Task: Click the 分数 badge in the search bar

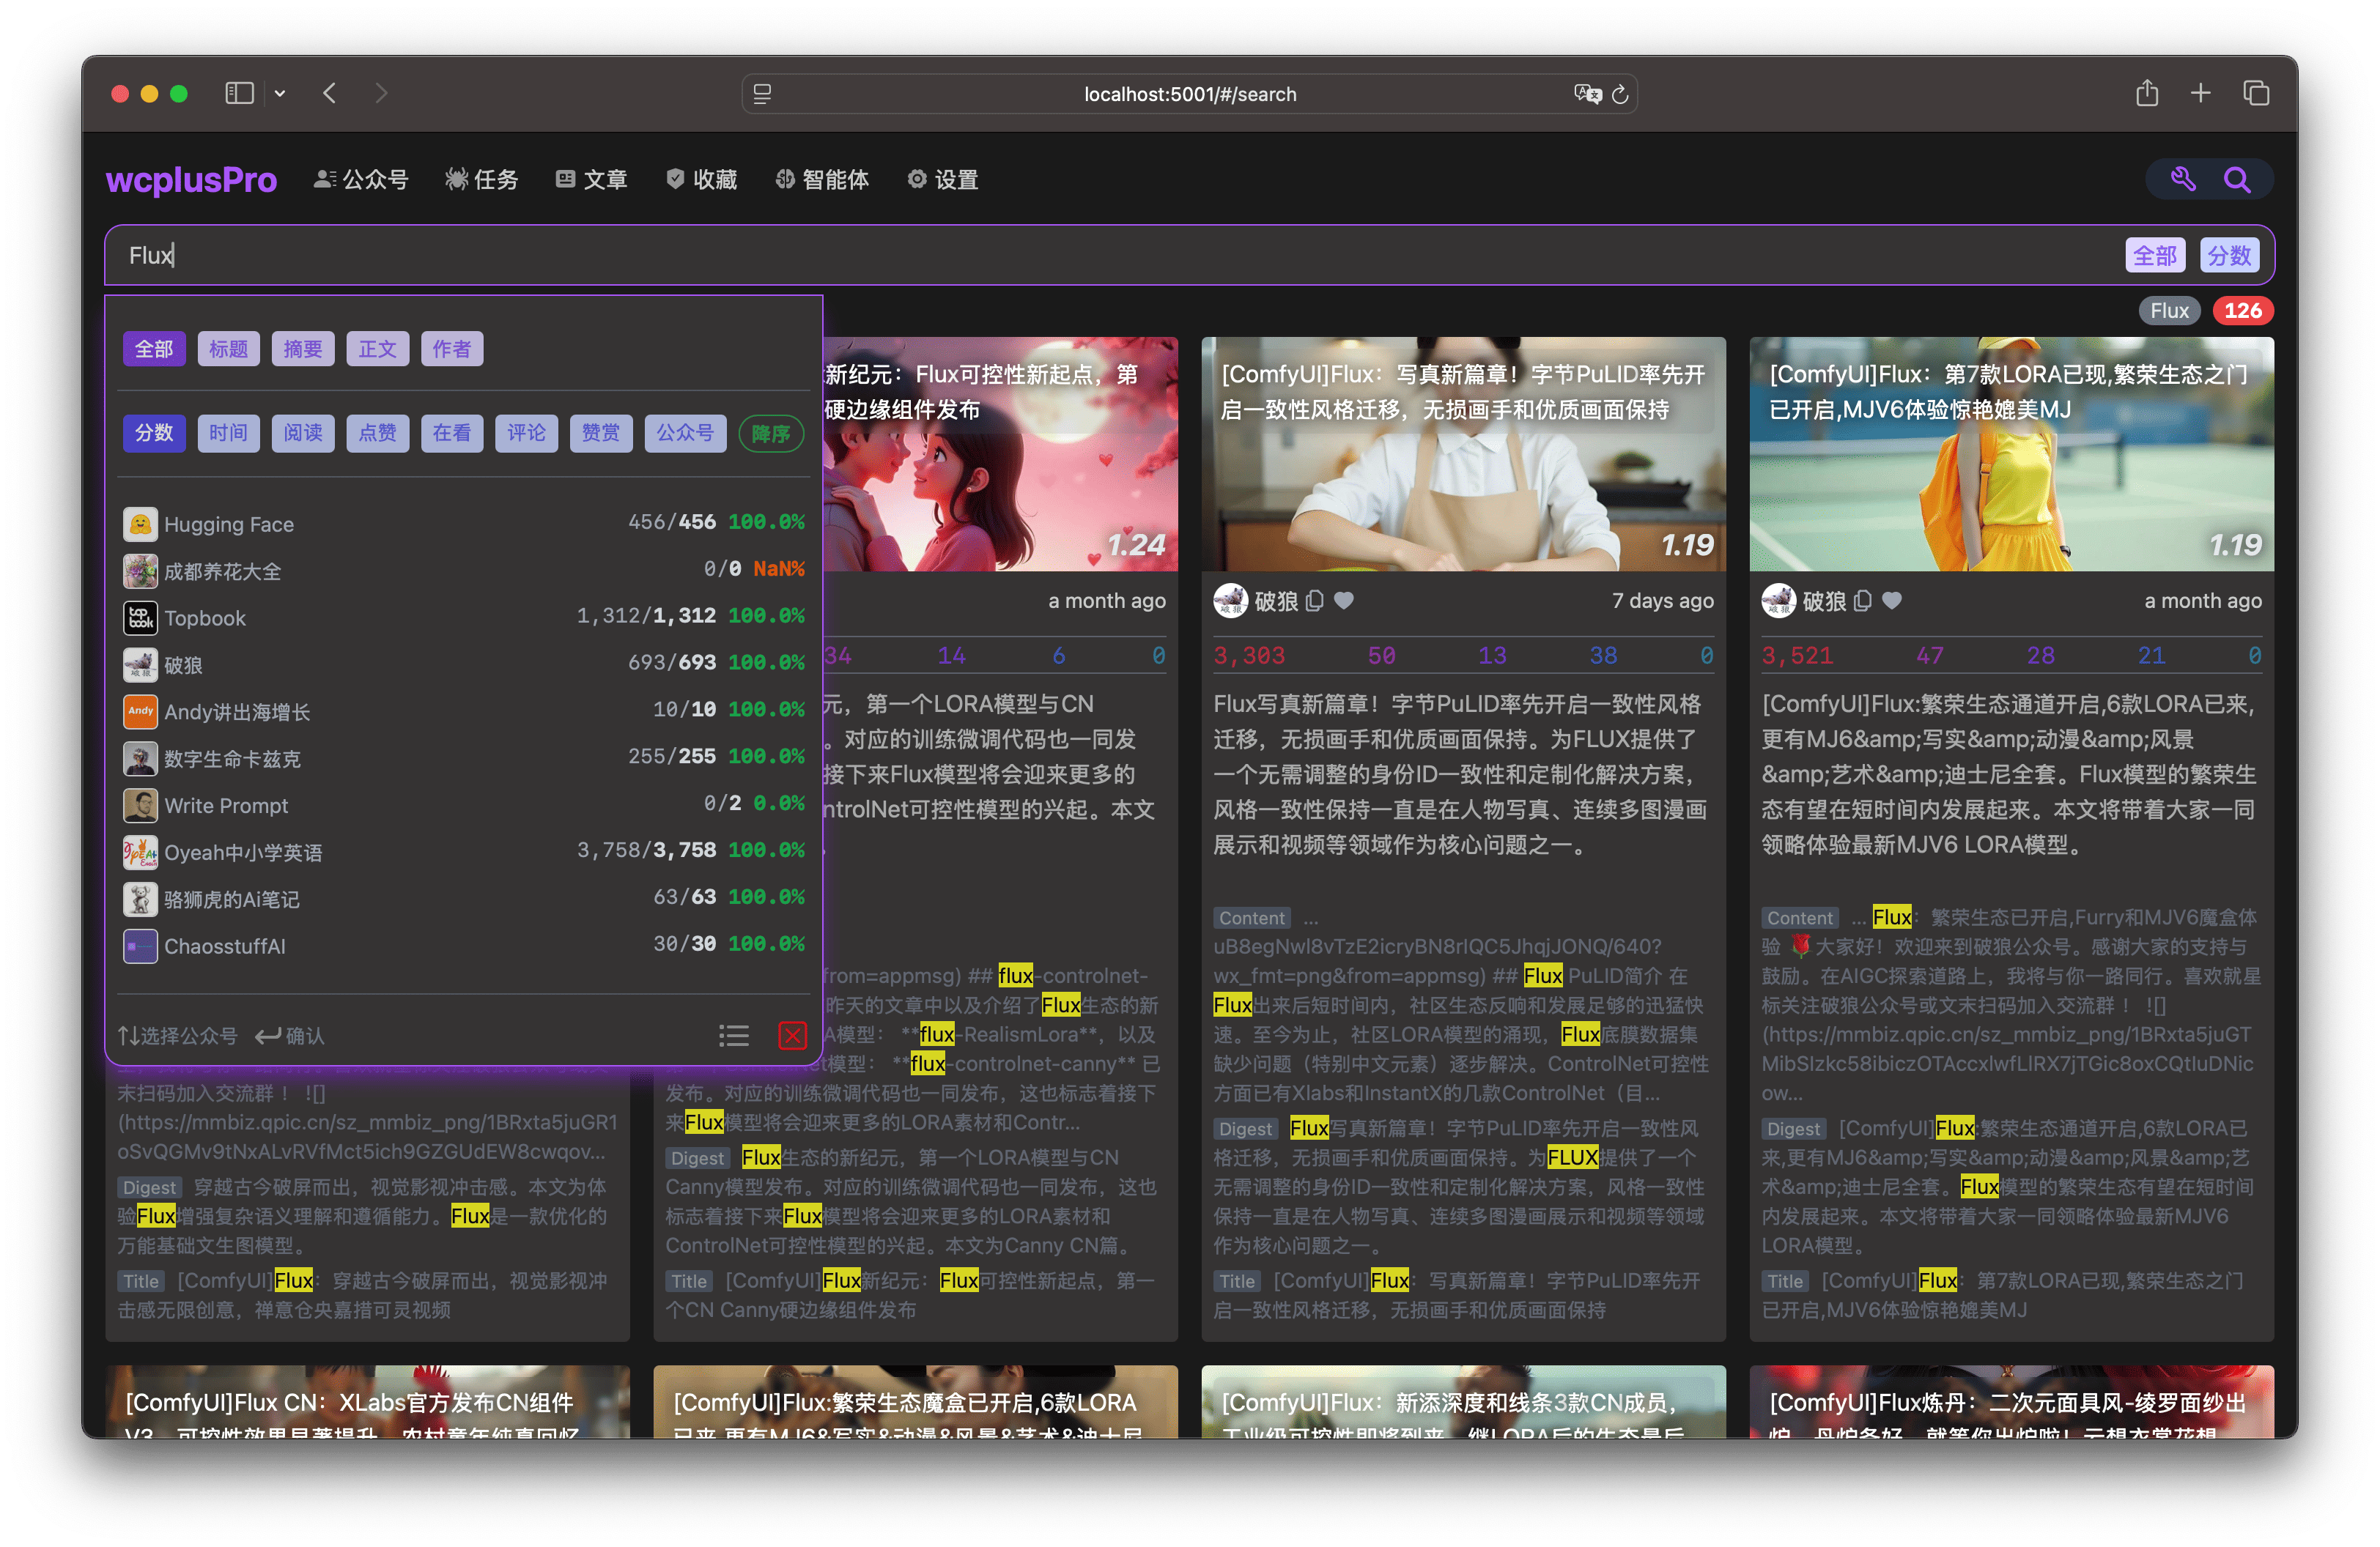Action: click(2229, 255)
